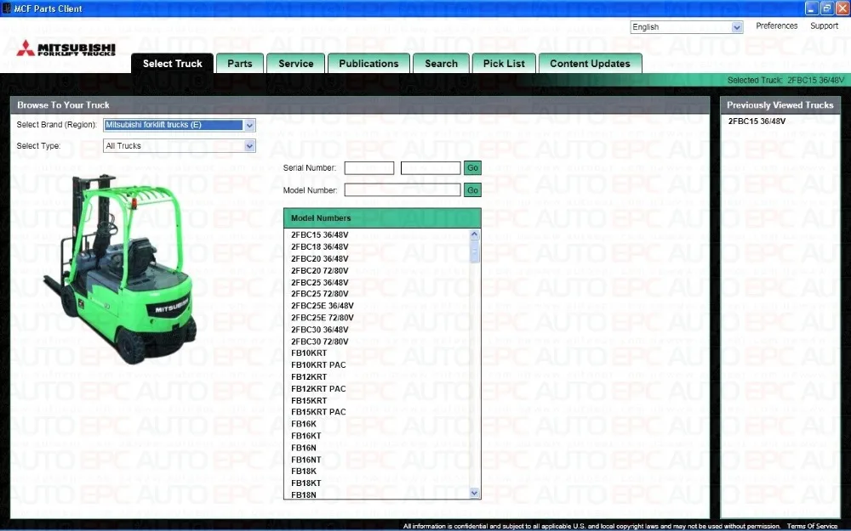This screenshot has height=531, width=851.
Task: Select model 2FBC15 36/48V in Model Numbers
Action: click(x=320, y=235)
